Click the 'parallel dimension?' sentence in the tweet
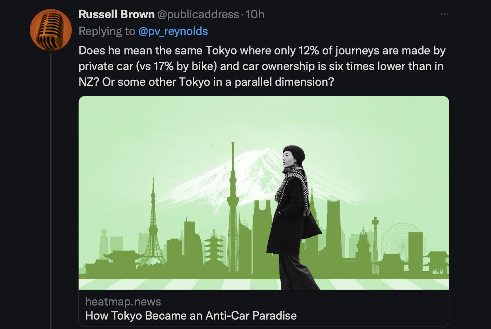This screenshot has width=491, height=329. (x=284, y=82)
